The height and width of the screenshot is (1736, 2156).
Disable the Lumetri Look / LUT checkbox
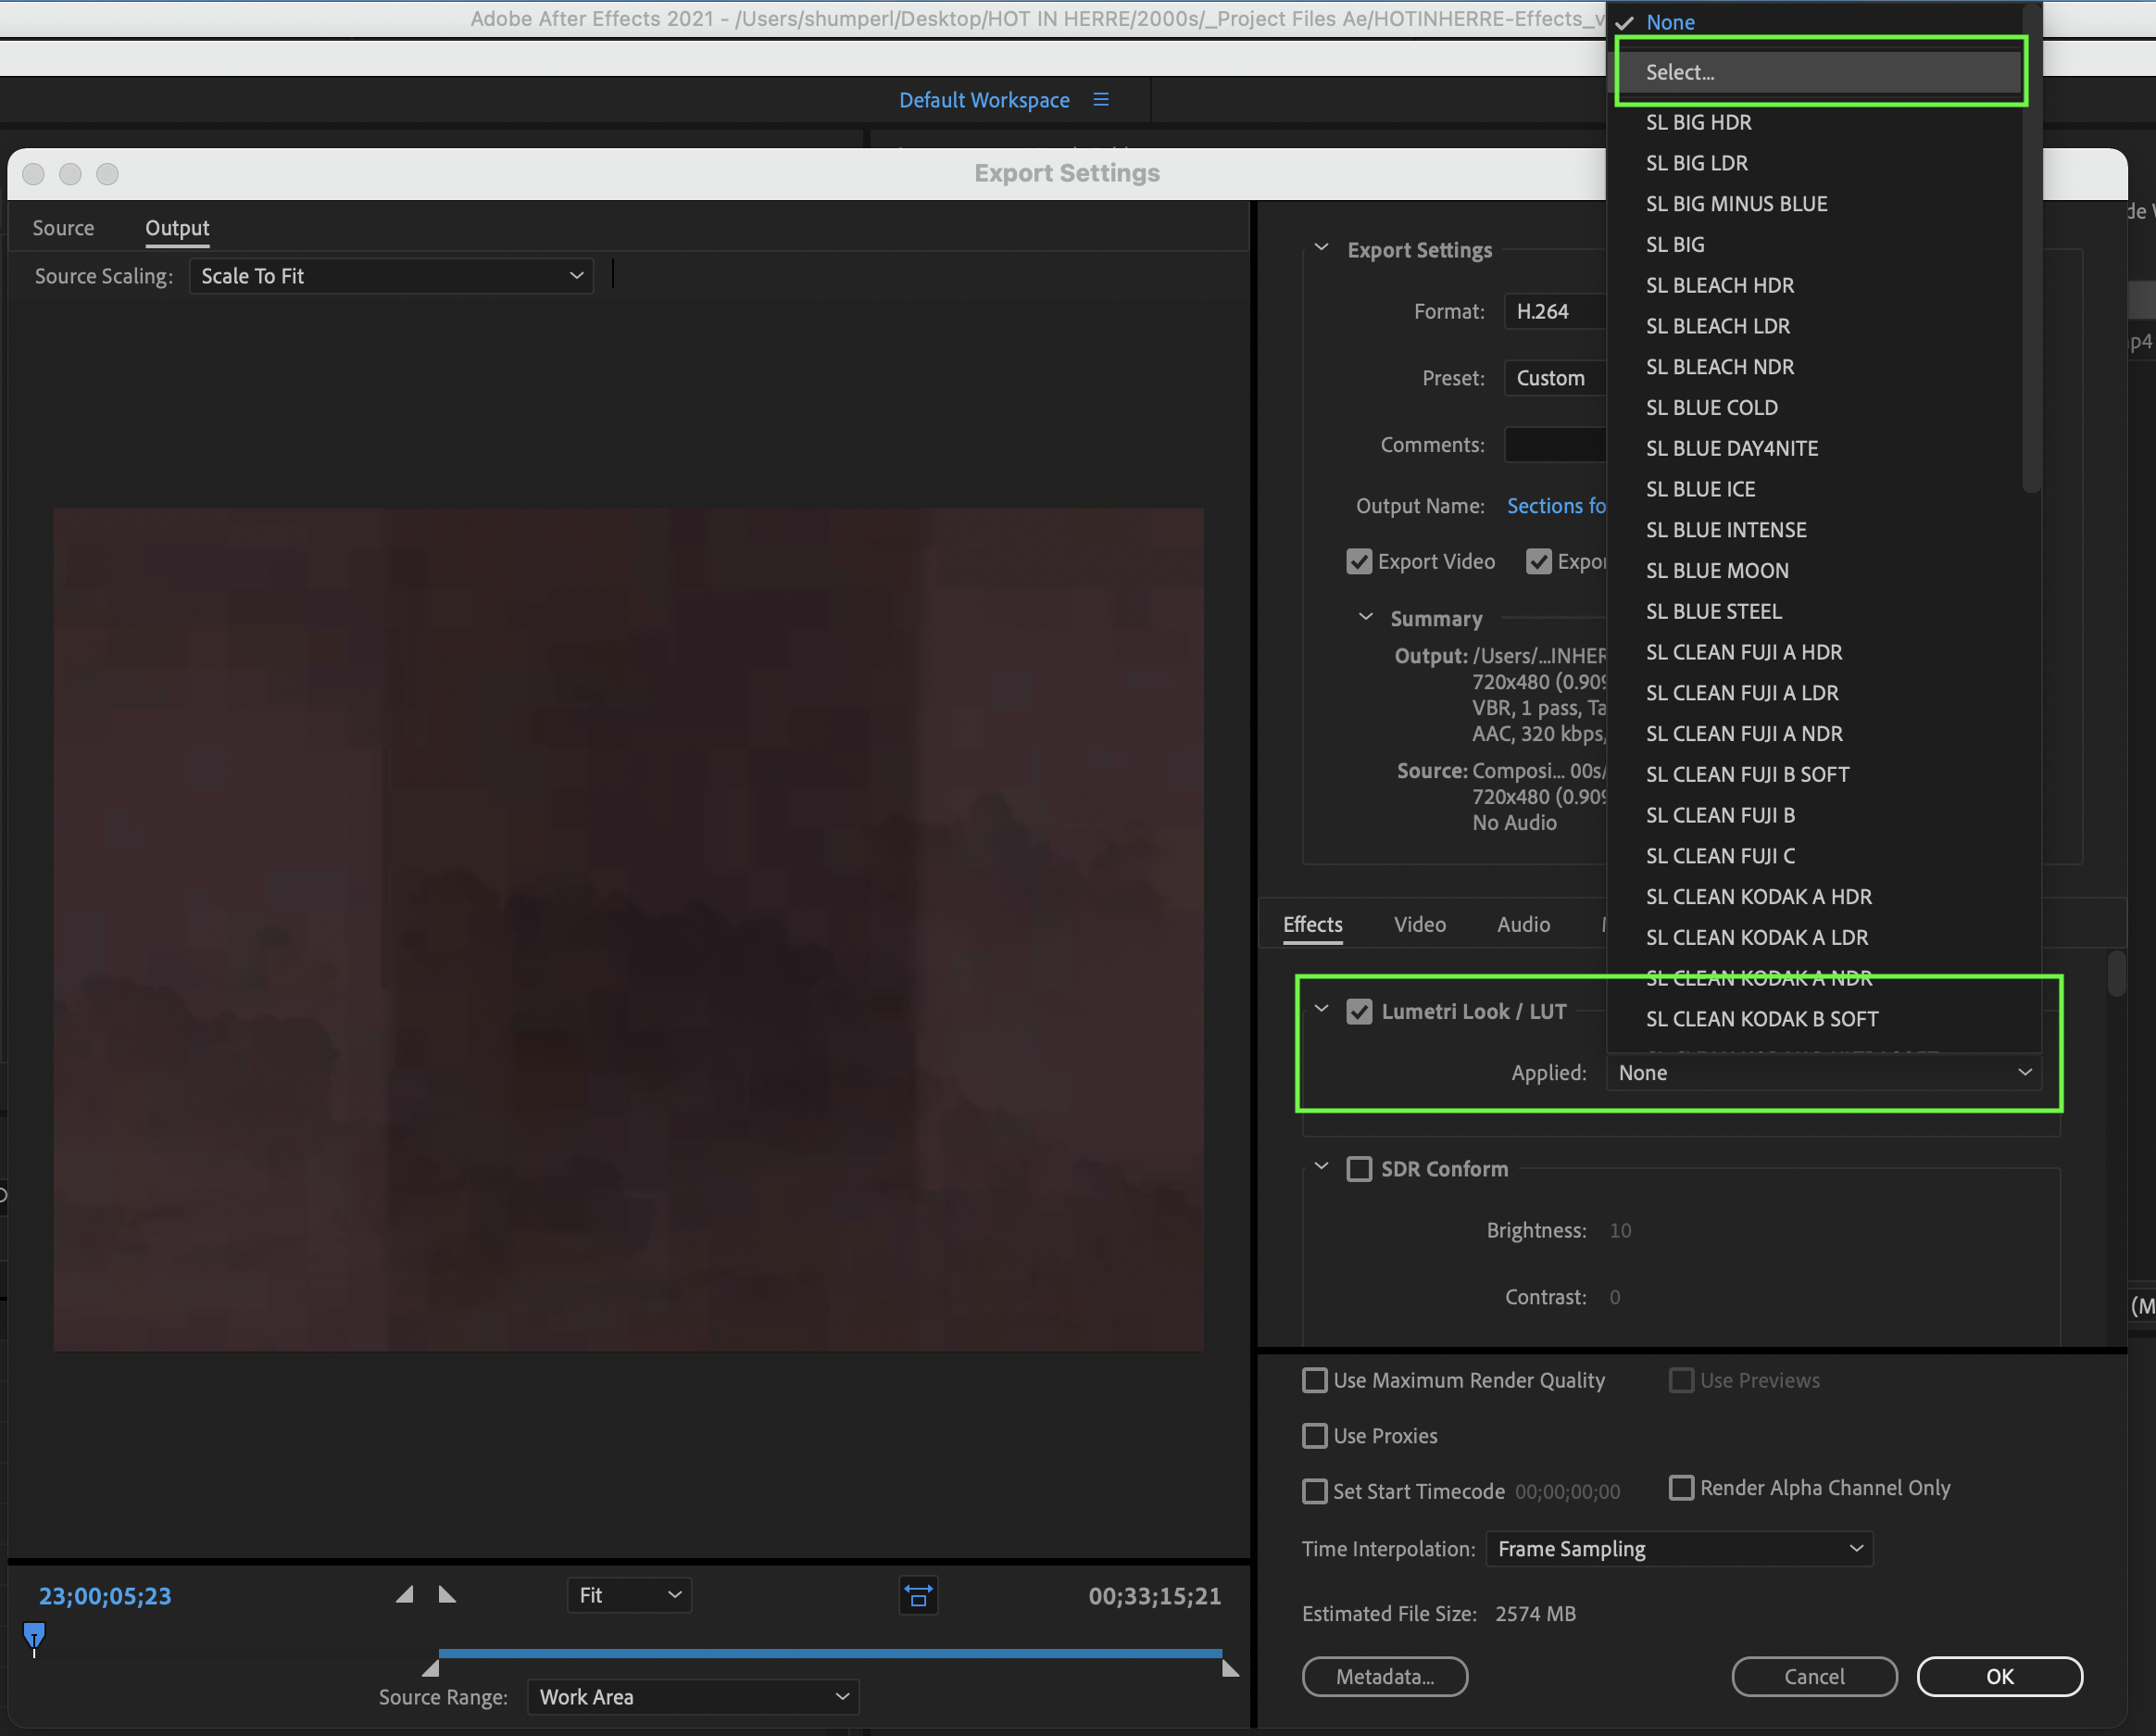click(x=1359, y=1011)
